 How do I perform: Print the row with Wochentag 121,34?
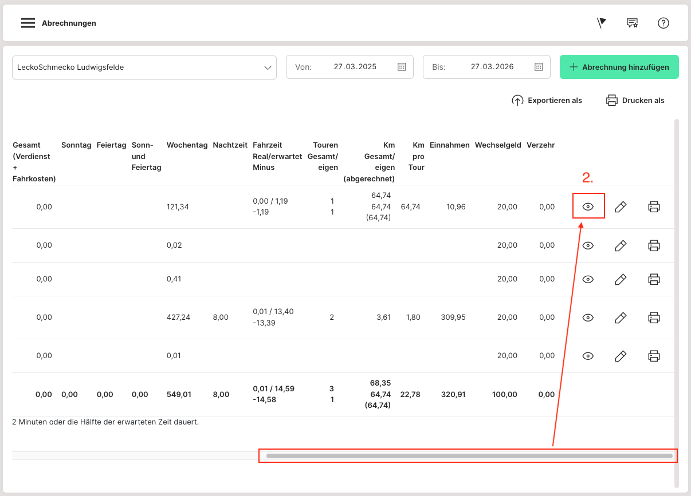pyautogui.click(x=654, y=207)
